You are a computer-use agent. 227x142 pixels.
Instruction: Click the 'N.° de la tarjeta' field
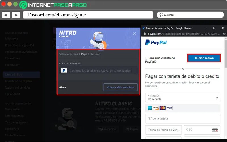pyautogui.click(x=183, y=118)
